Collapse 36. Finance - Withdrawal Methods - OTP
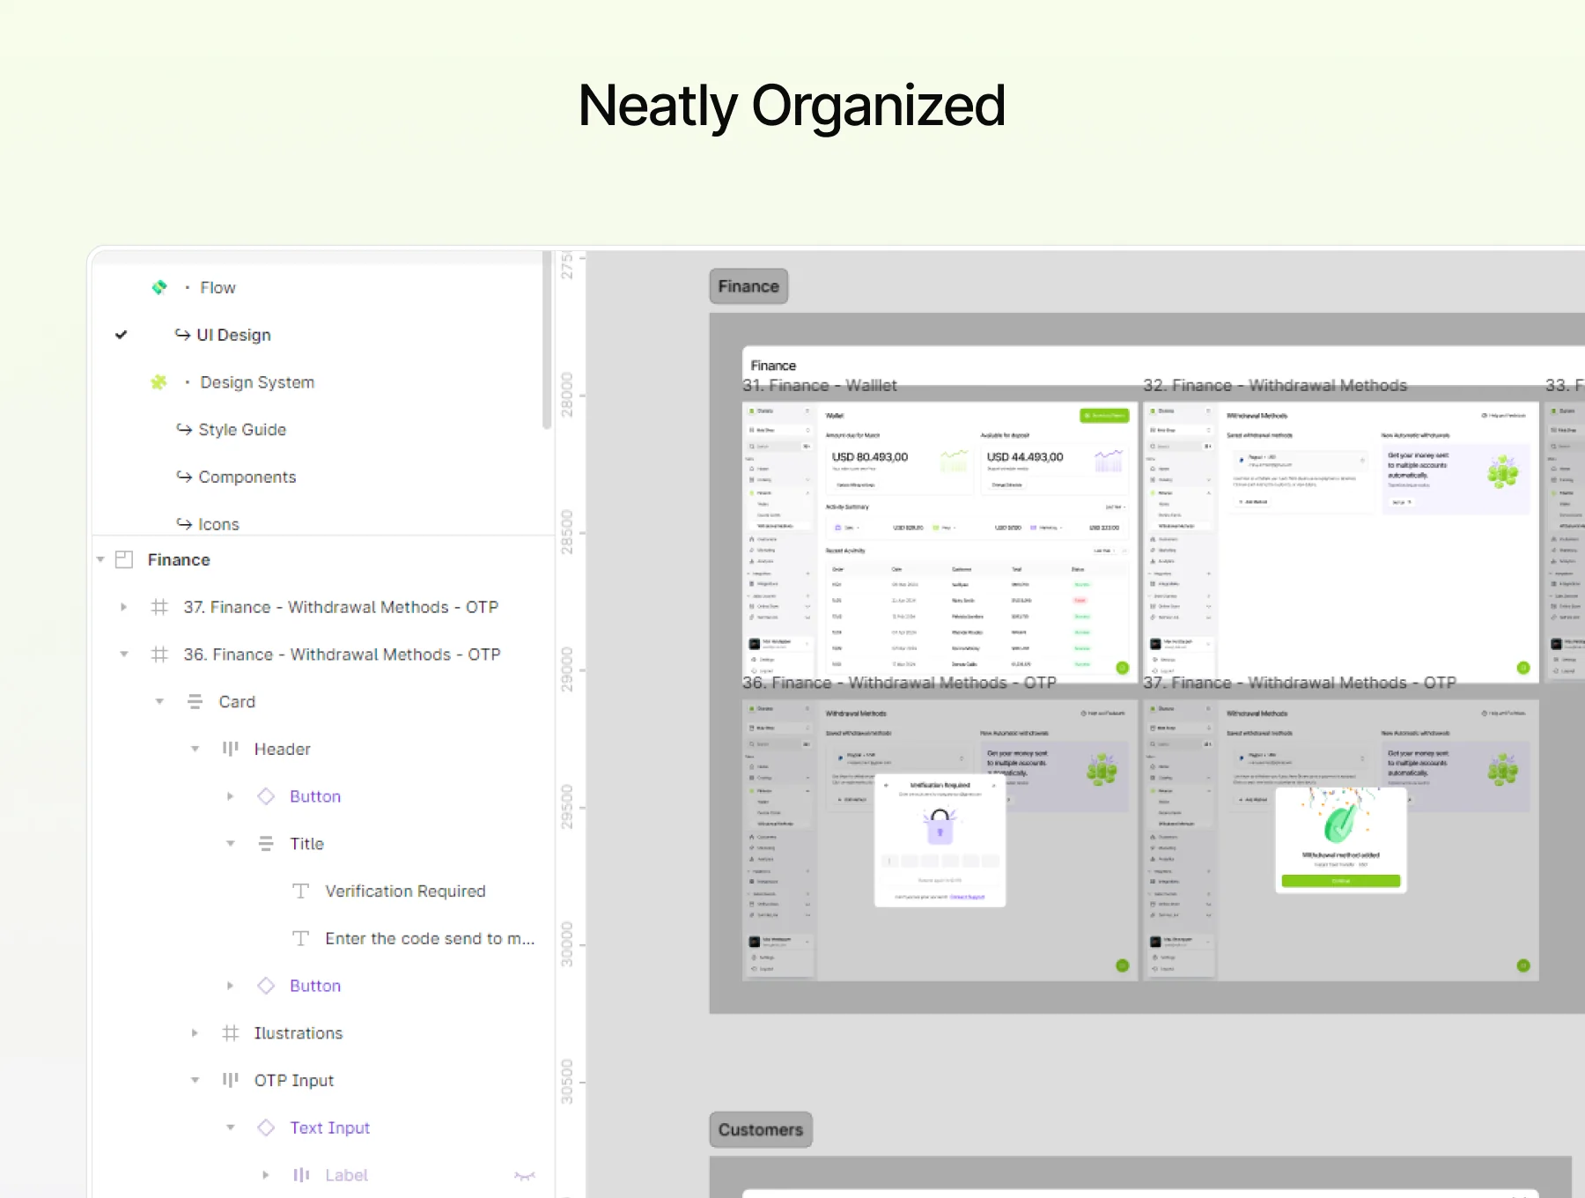1585x1198 pixels. 124,654
